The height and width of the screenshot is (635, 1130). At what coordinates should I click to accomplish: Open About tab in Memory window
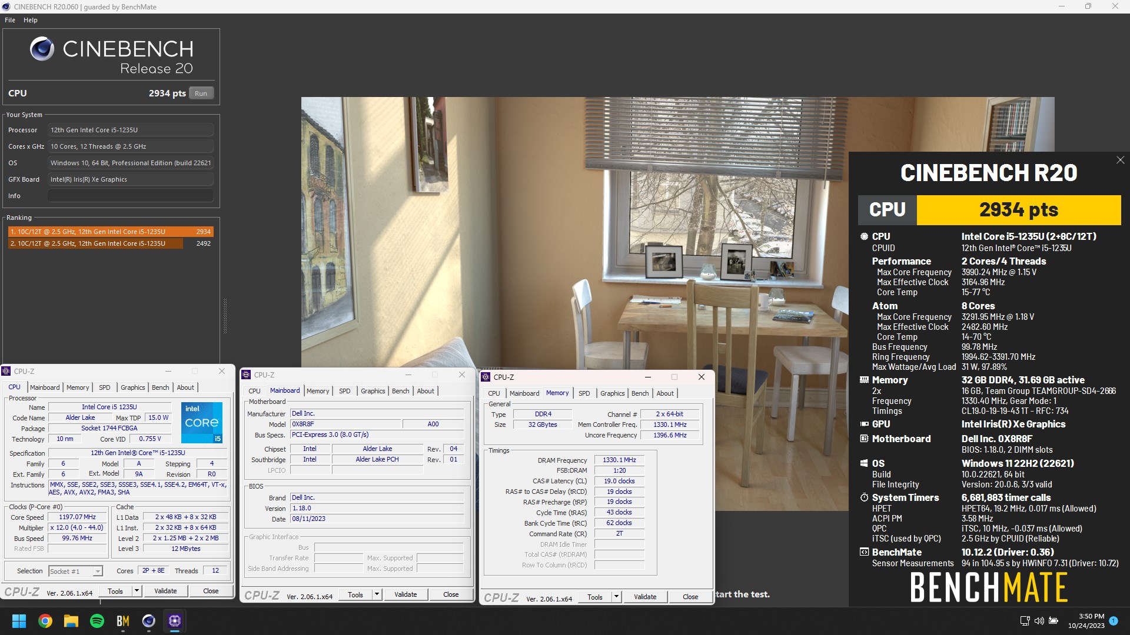tap(665, 393)
